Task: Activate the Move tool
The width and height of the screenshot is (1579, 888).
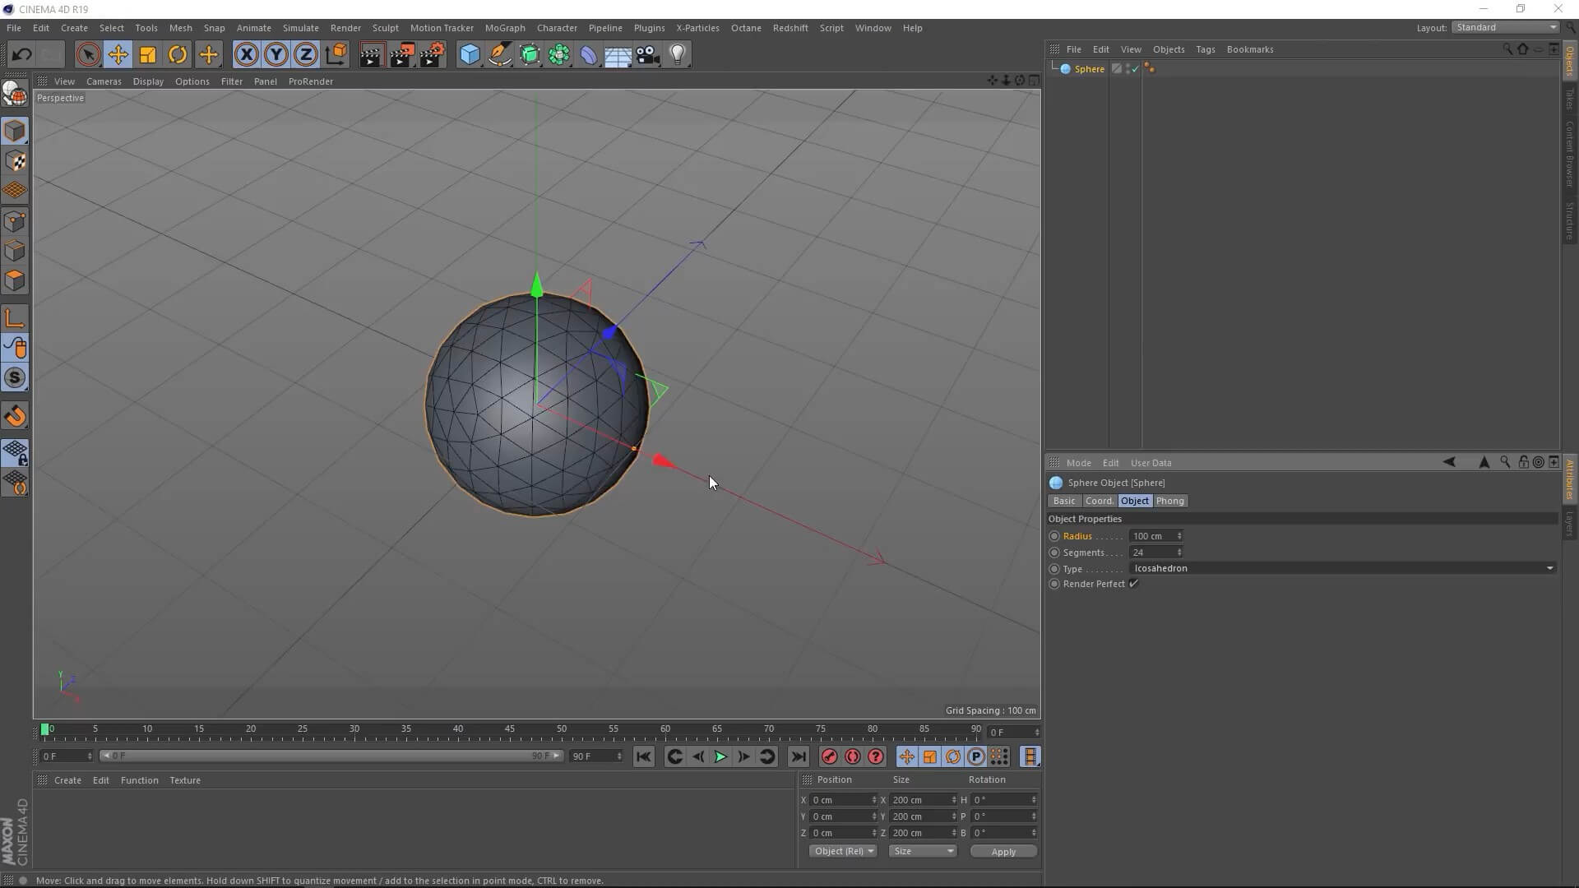Action: pos(118,54)
